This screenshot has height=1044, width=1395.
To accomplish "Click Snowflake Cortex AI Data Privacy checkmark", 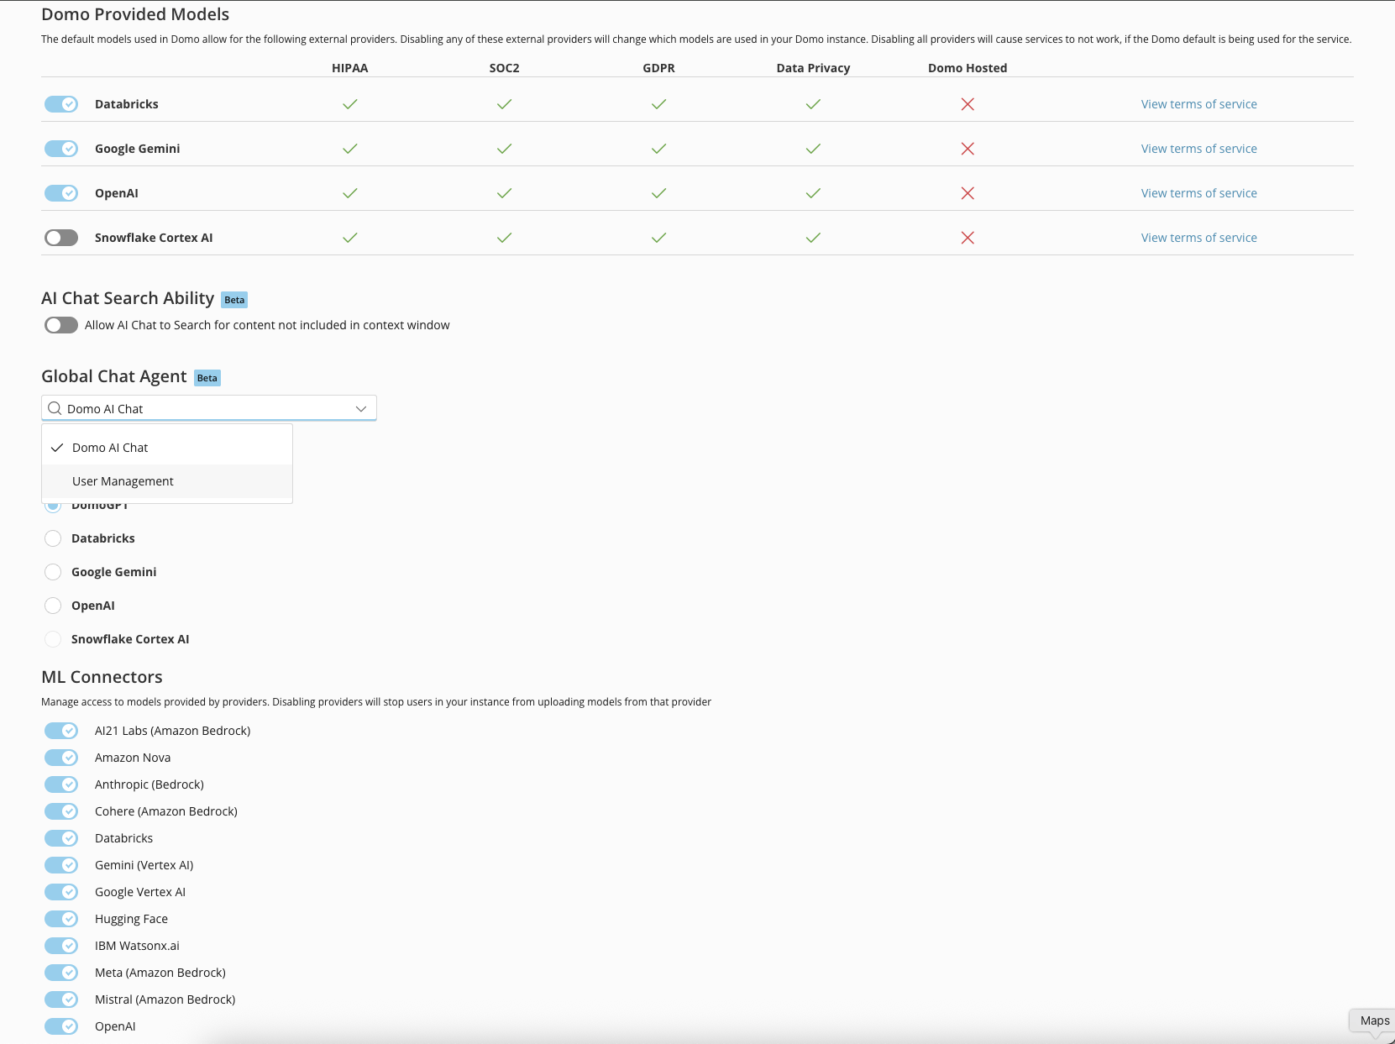I will 813,238.
